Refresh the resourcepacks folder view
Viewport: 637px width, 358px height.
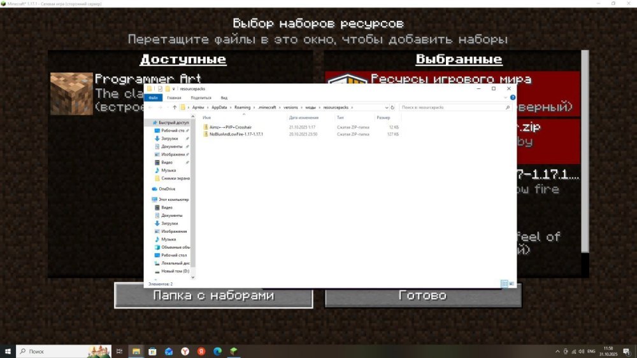click(392, 107)
